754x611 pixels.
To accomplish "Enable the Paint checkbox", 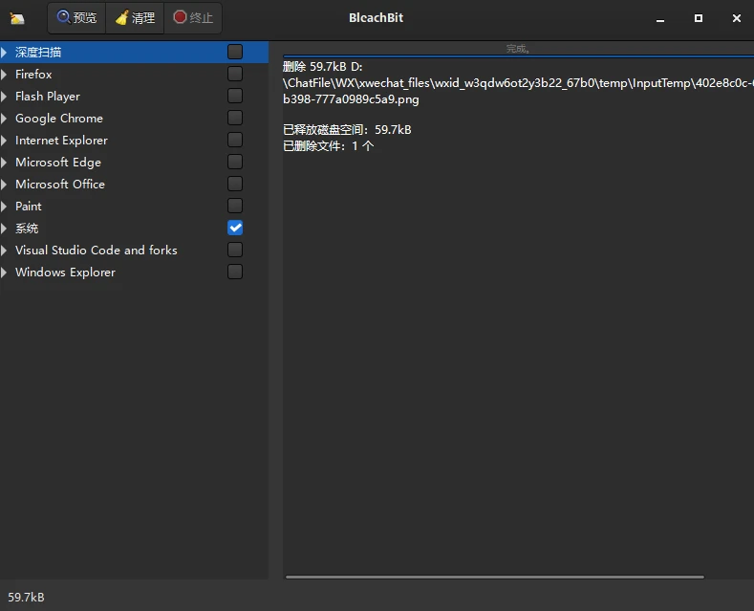I will coord(235,206).
